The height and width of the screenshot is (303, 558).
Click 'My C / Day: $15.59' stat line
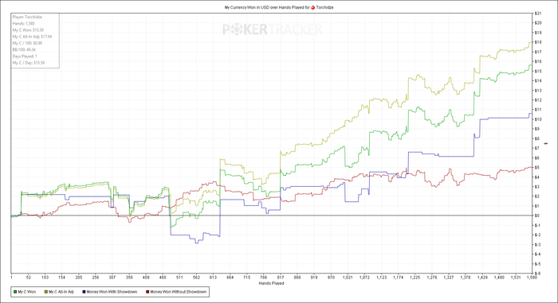pos(29,63)
